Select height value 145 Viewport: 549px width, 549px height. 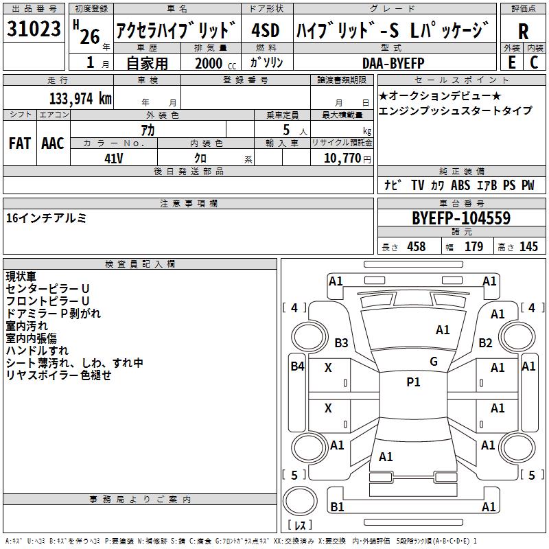click(528, 246)
